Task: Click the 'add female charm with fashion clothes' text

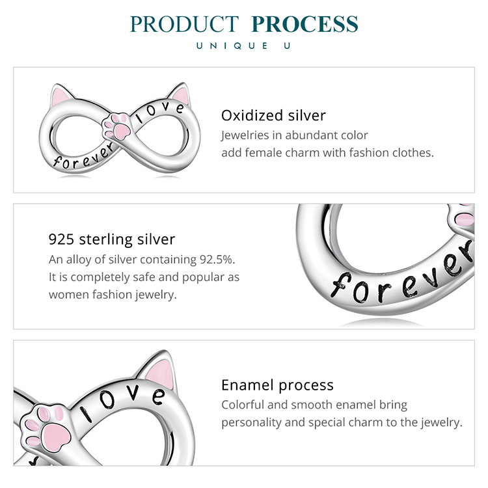Action: tap(327, 152)
